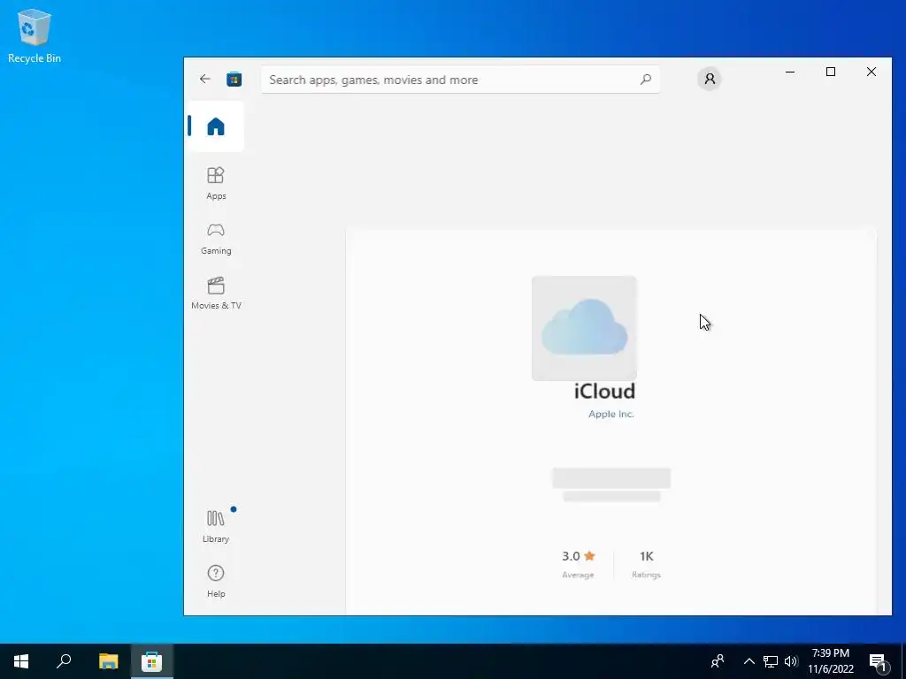Go back with the arrow in Microsoft Store
This screenshot has height=679, width=906.
tap(204, 79)
